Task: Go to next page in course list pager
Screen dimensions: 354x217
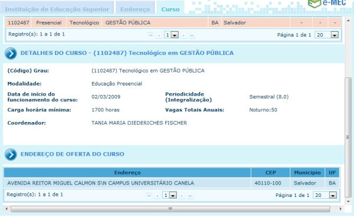Action: 183,35
